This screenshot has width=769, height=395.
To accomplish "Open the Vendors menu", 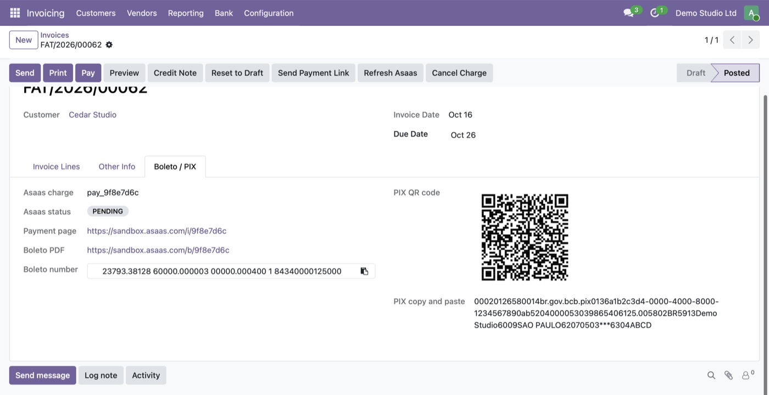I will [142, 13].
